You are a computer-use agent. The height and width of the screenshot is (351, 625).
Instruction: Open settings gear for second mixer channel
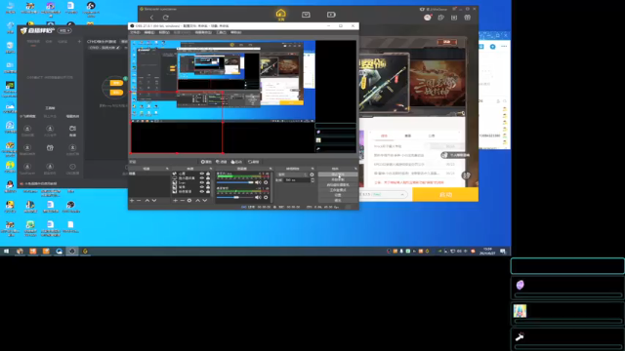click(x=266, y=197)
